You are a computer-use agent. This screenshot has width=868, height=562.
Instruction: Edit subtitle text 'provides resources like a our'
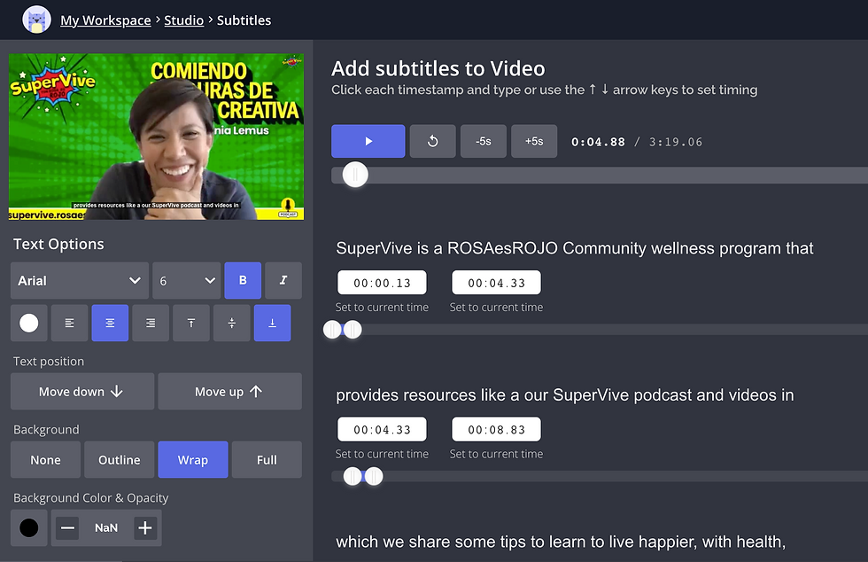tap(565, 395)
